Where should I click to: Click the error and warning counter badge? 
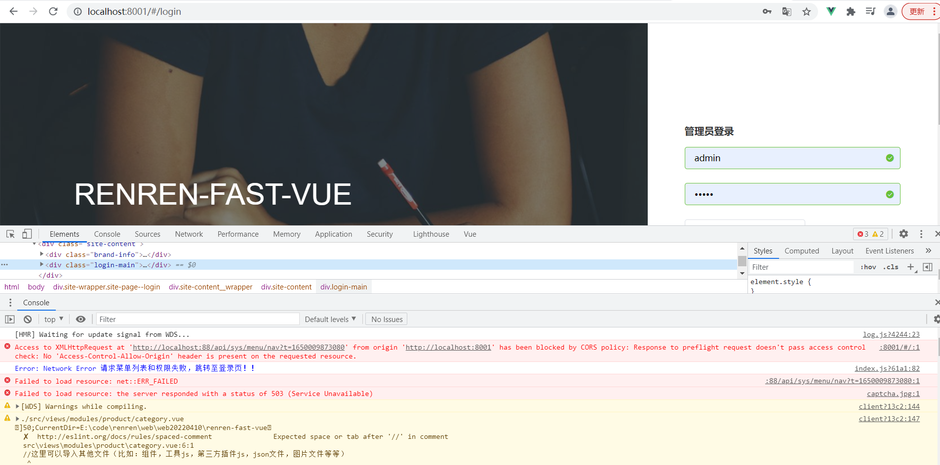click(x=871, y=234)
